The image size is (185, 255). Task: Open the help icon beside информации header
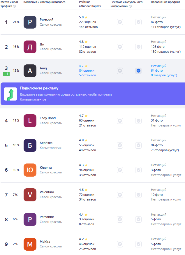(x=131, y=6)
